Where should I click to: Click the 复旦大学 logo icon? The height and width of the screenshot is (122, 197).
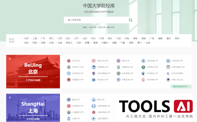click(69, 99)
